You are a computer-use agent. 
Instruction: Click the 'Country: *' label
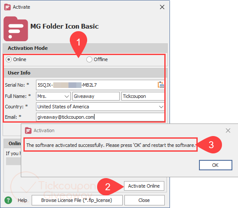click(x=16, y=107)
